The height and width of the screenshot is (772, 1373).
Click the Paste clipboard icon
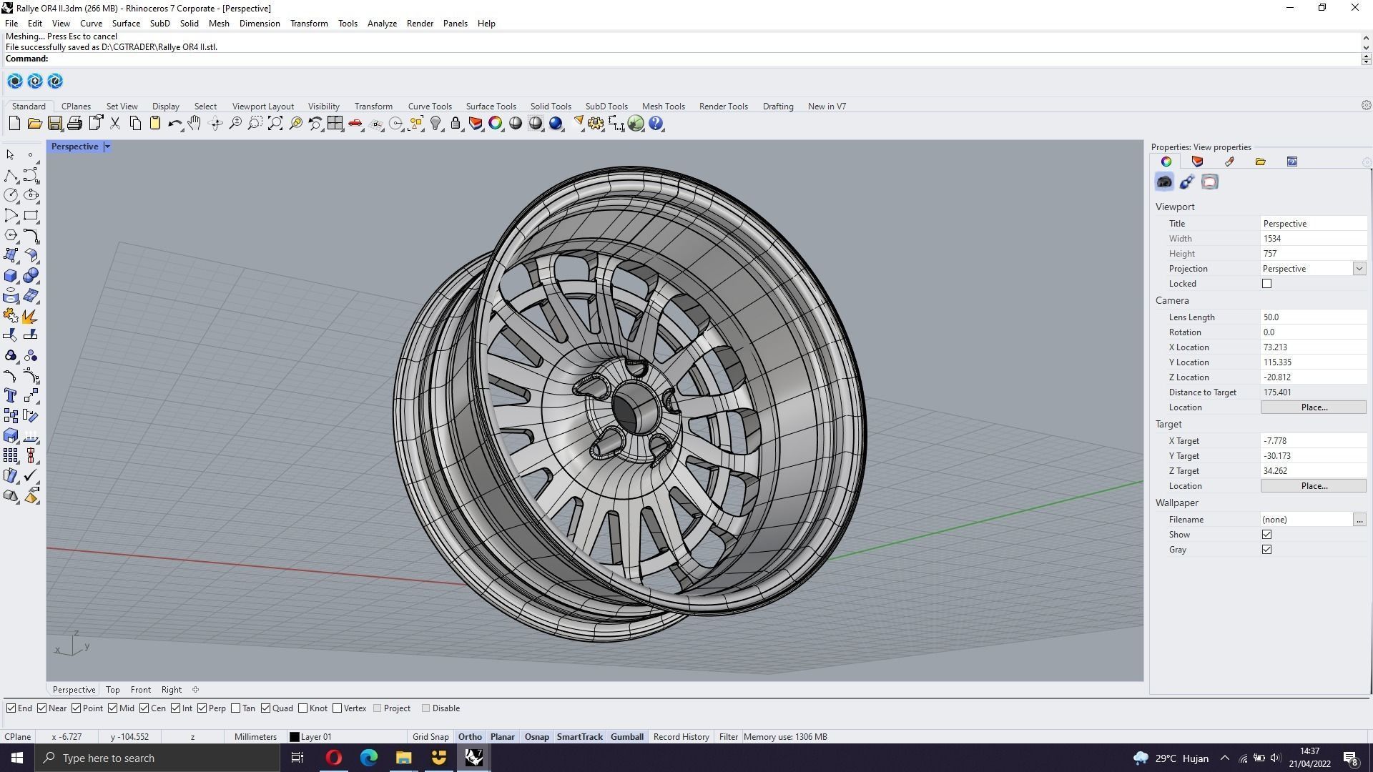(x=155, y=124)
